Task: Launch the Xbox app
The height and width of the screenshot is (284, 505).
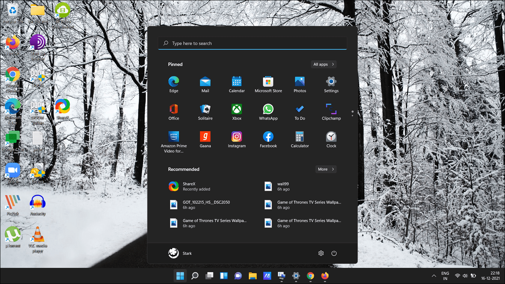Action: tap(237, 112)
